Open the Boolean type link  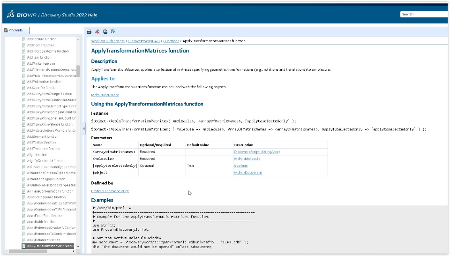coord(241,166)
